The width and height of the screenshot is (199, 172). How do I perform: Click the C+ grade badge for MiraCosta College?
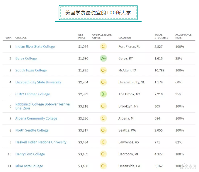click(x=103, y=166)
